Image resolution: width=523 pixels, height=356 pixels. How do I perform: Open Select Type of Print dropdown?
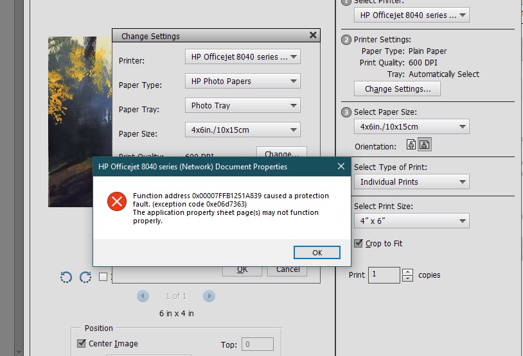click(412, 182)
